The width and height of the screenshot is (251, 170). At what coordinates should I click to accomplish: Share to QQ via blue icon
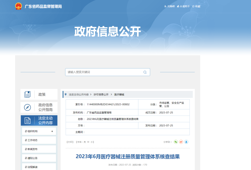(x=186, y=142)
